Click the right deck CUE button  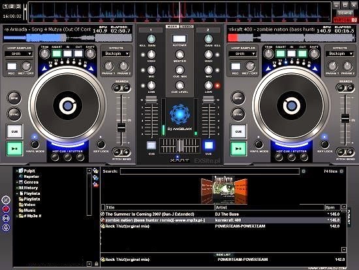point(238,131)
